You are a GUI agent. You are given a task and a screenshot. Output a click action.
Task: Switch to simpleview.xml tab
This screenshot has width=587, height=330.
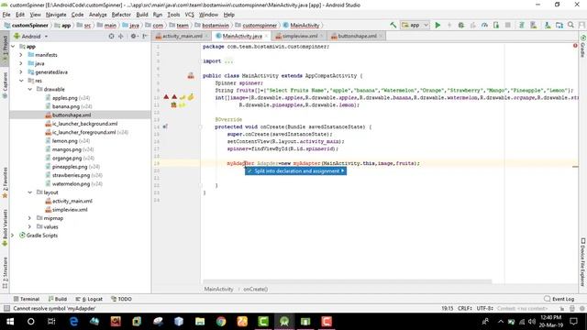coord(300,36)
